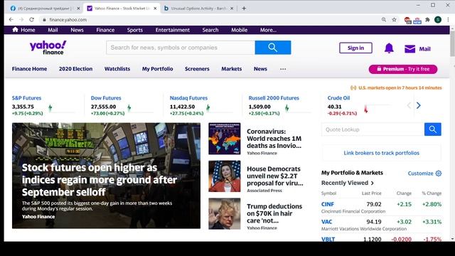The width and height of the screenshot is (455, 256).
Task: Open Crude Oil quote
Action: (338, 98)
